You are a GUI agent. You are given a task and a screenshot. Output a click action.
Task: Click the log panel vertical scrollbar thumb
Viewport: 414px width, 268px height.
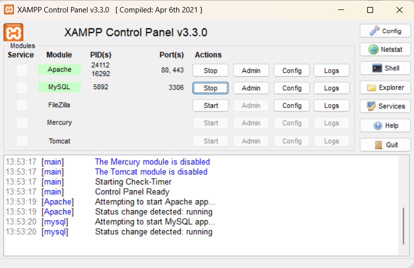pyautogui.click(x=404, y=226)
